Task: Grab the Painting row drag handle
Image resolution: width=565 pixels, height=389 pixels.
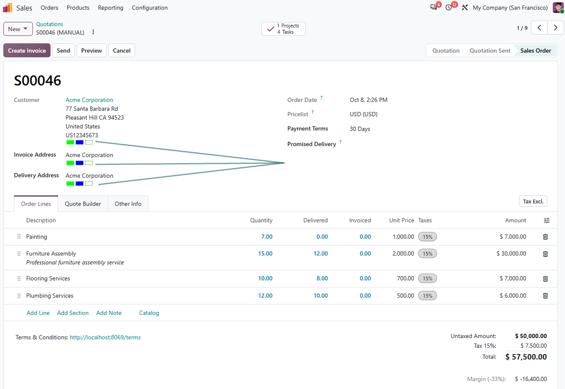Action: pos(18,236)
